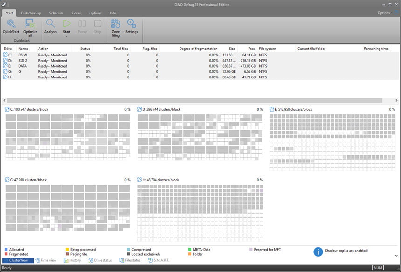Image resolution: width=401 pixels, height=272 pixels.
Task: Select the drive G: icon in the drive list
Action: point(6,72)
